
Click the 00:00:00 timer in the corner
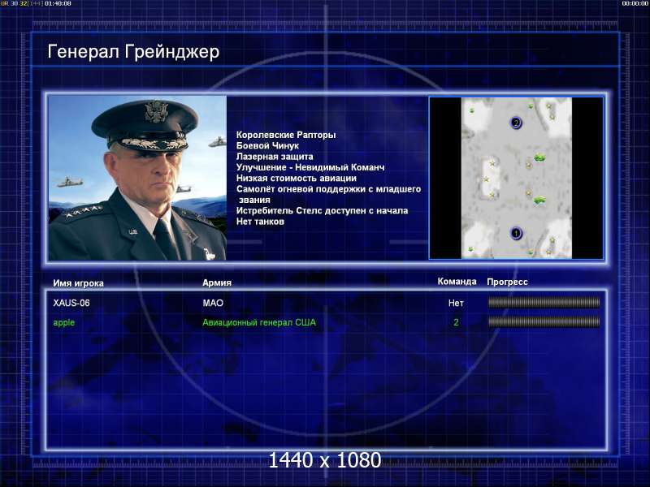tap(635, 3)
